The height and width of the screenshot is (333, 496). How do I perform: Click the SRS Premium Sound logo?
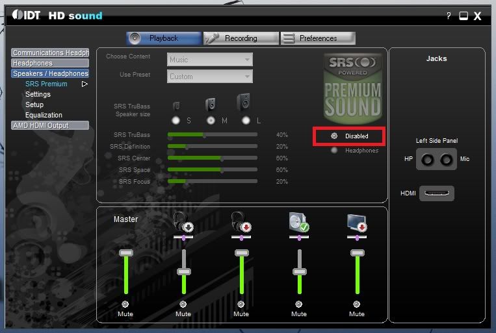(x=353, y=89)
